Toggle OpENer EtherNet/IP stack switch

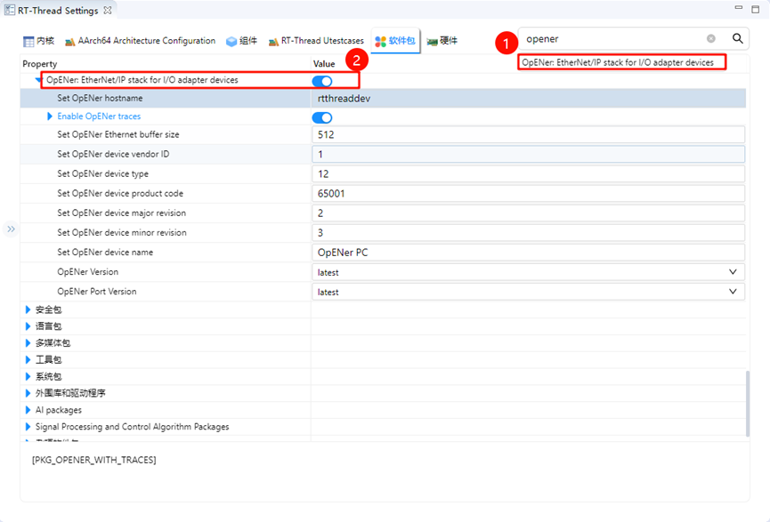pos(322,81)
